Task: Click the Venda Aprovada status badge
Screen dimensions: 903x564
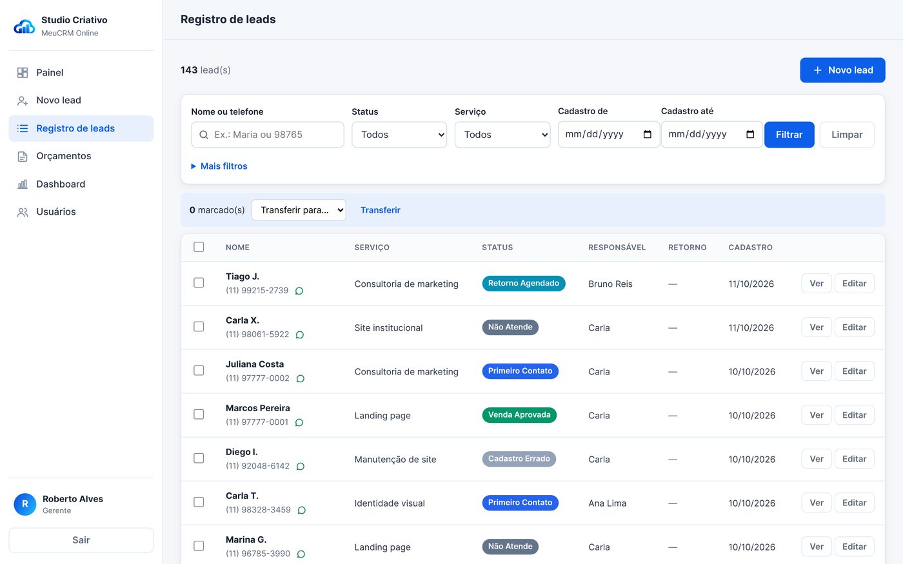Action: click(519, 415)
